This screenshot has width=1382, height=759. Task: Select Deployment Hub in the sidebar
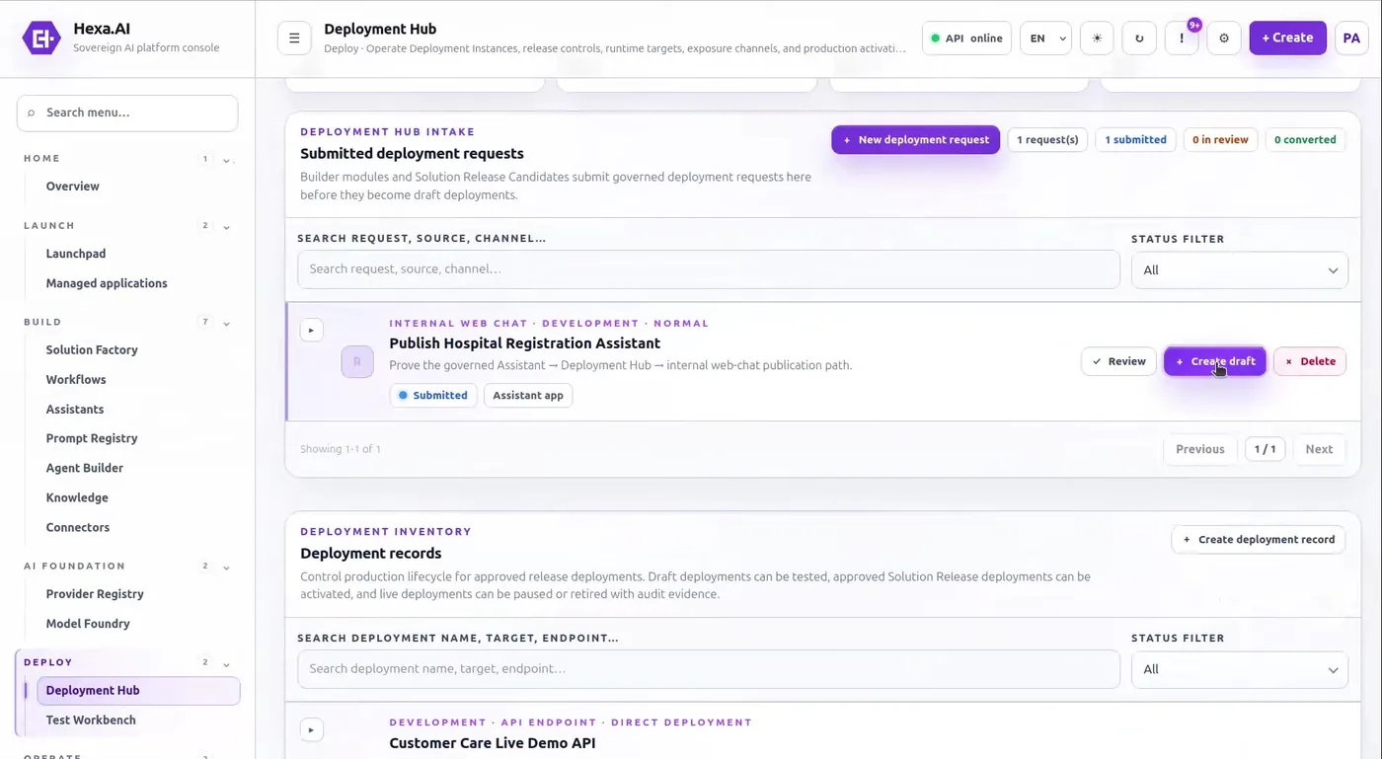138,691
